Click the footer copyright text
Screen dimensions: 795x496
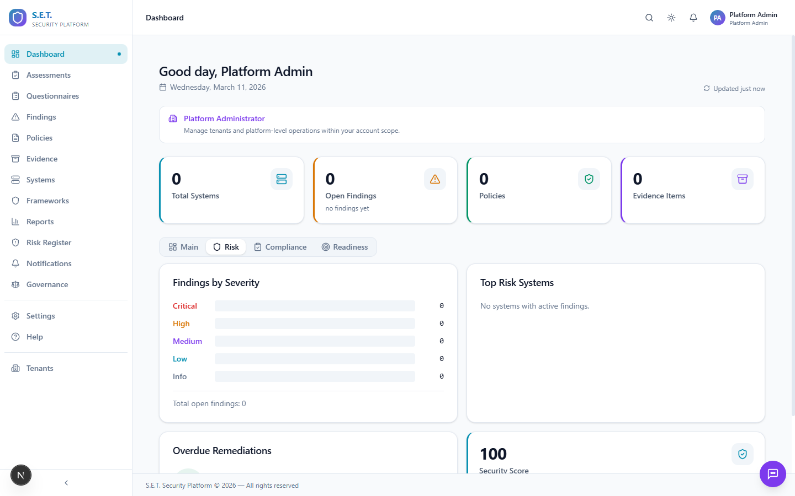pyautogui.click(x=222, y=486)
